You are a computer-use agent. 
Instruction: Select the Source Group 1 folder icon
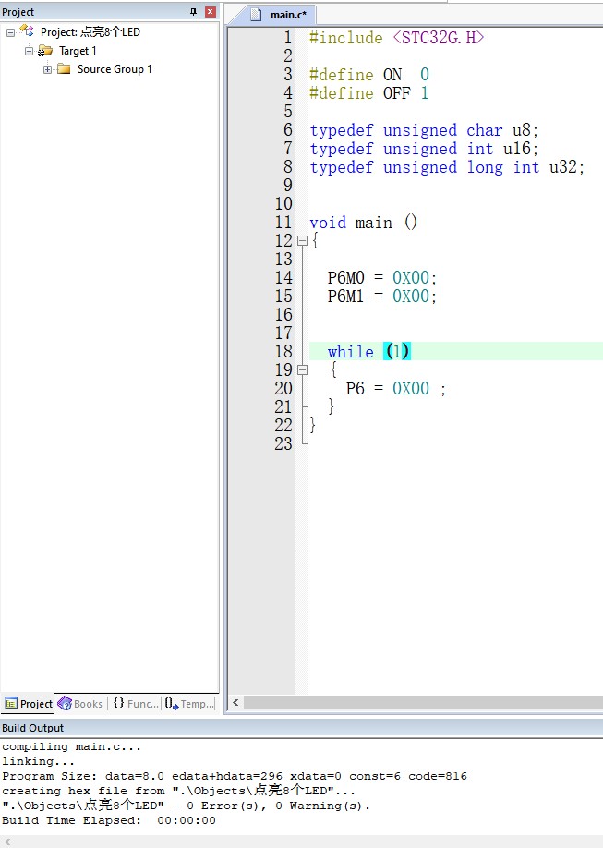tap(64, 69)
